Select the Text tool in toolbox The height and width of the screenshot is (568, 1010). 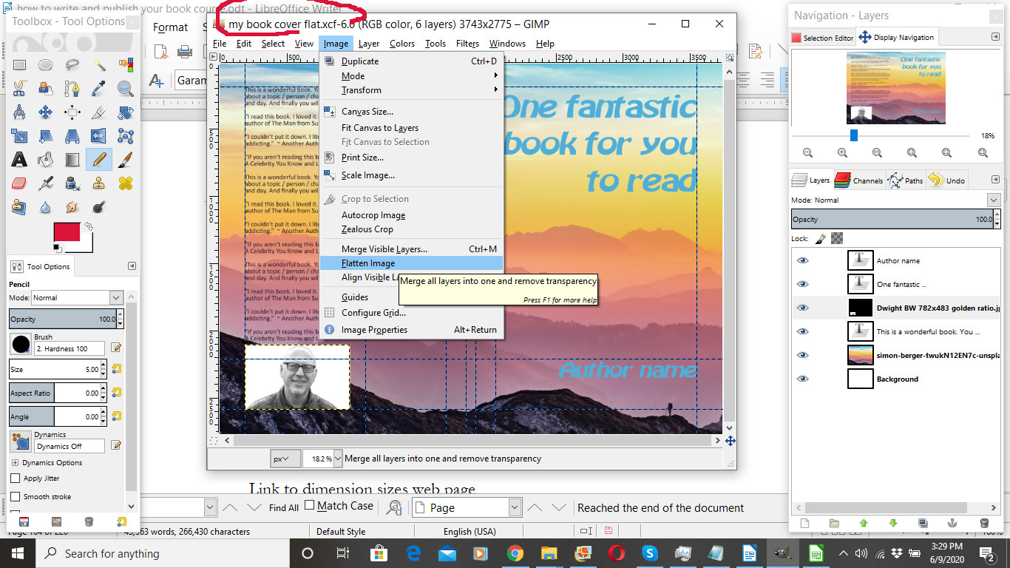tap(19, 159)
